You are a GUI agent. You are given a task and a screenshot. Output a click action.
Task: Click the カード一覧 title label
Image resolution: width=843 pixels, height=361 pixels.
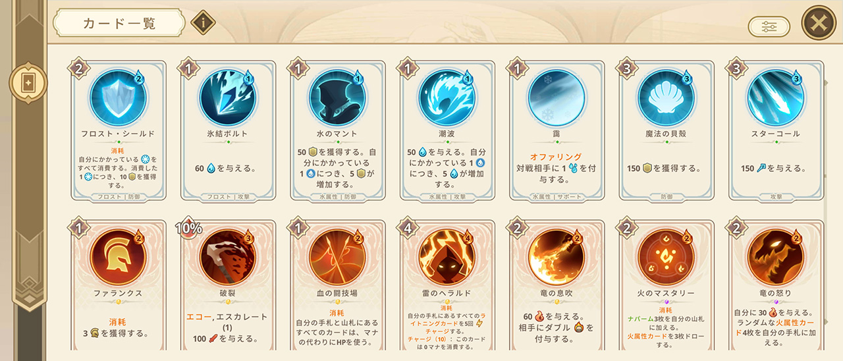[119, 24]
